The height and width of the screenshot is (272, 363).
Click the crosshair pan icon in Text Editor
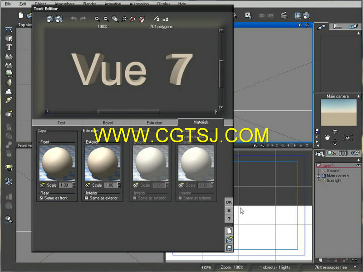tap(124, 19)
